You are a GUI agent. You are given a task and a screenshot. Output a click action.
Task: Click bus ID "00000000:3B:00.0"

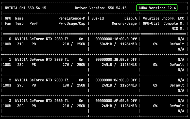[112, 59]
